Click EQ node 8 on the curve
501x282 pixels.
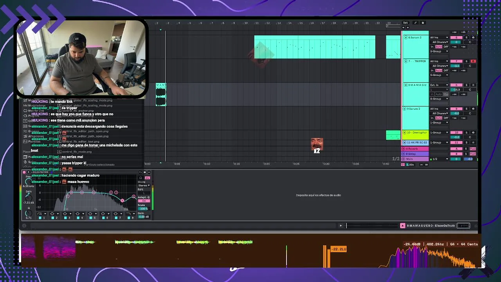(133, 197)
